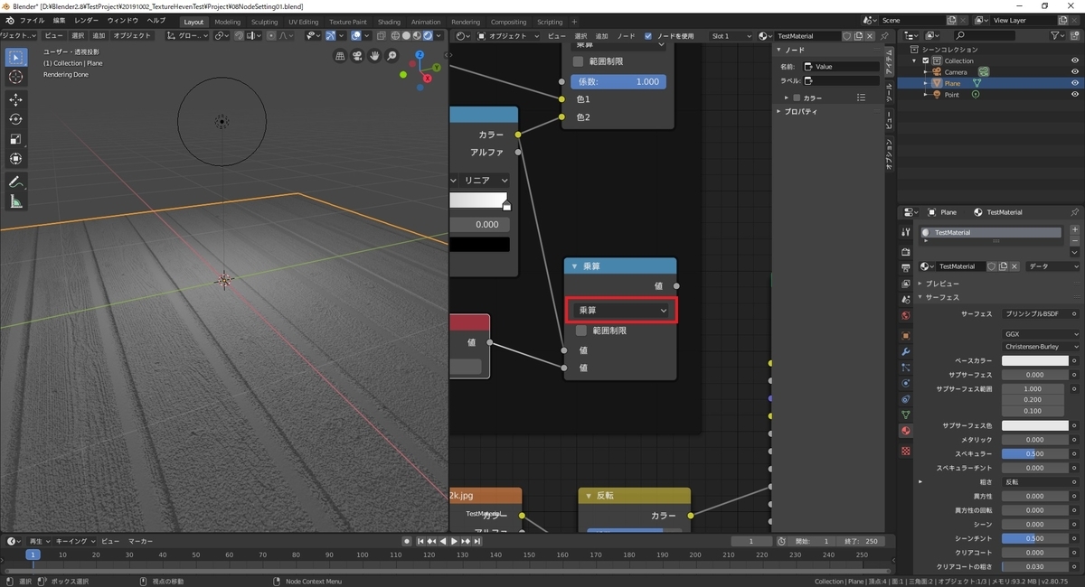Screen dimensions: 1085x587
Task: Activate the 3D Cursor tool
Action: point(15,77)
